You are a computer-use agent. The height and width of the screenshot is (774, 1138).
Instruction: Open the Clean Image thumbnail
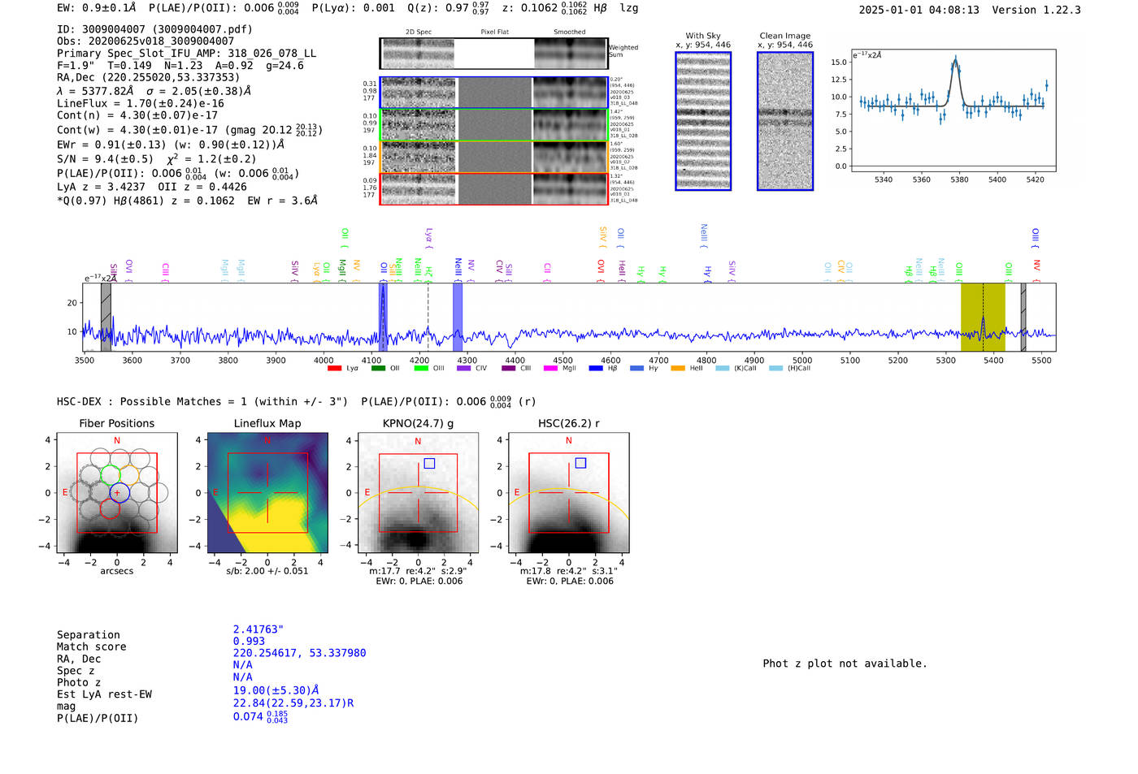[785, 121]
